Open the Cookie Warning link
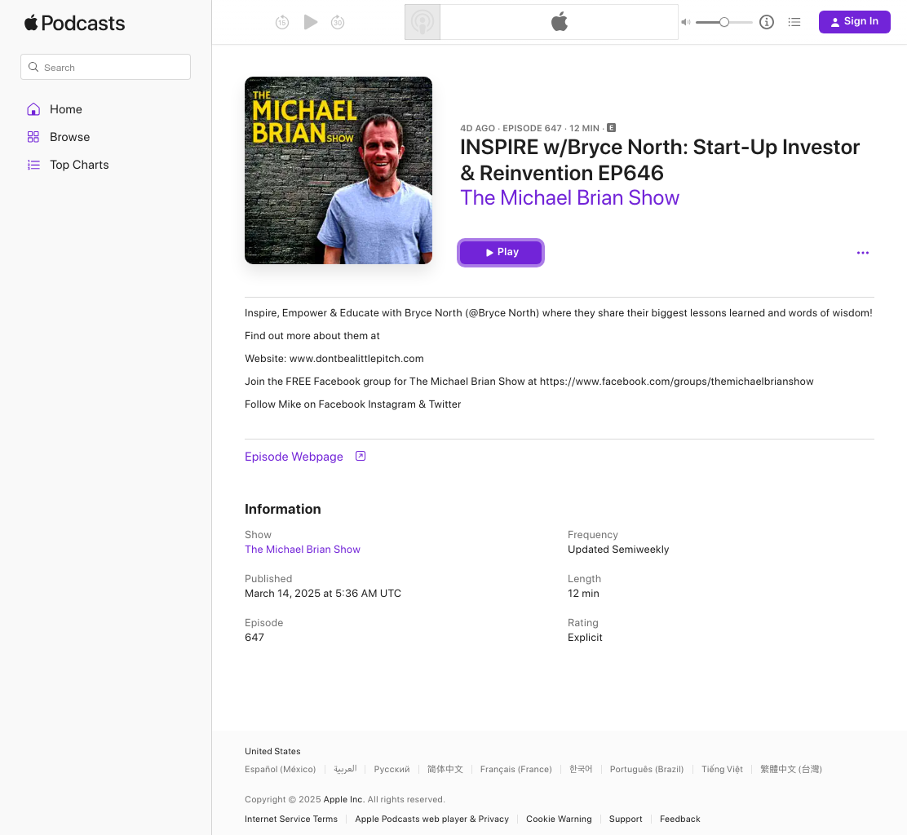This screenshot has height=835, width=907. point(559,819)
